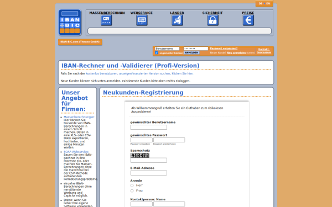
Task: Focus the first Kontaktperson name field
Action: click(142, 204)
